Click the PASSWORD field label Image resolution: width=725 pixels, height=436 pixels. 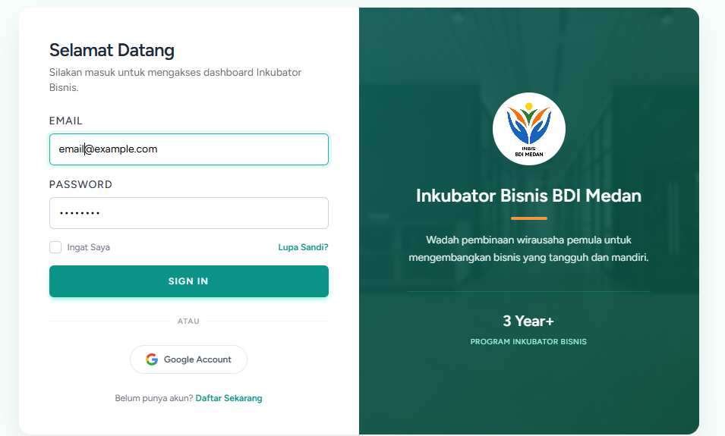click(80, 184)
